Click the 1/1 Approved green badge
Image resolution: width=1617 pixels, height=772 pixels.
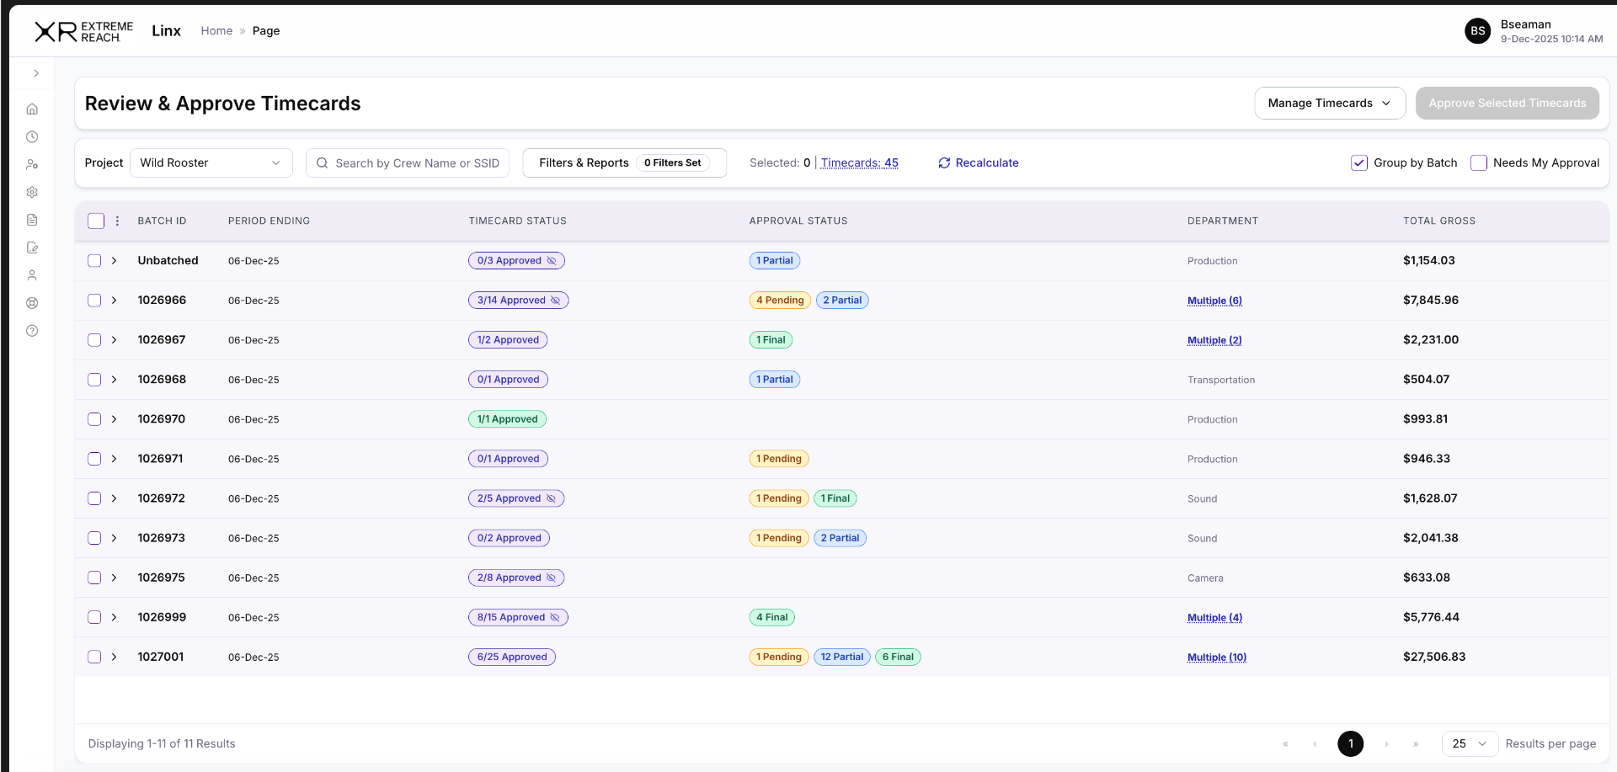[507, 419]
